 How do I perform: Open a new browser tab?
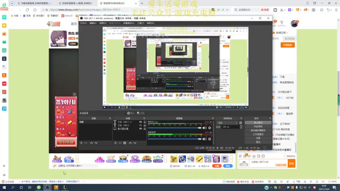tap(142, 3)
